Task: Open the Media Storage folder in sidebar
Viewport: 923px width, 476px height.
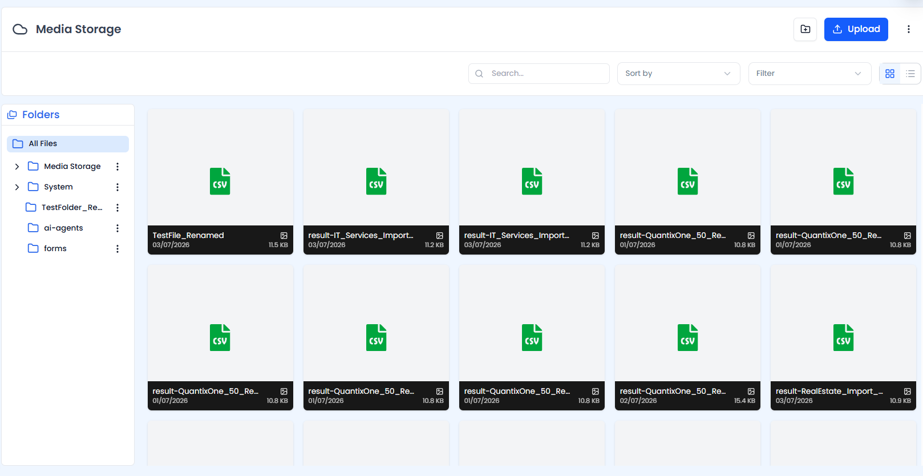Action: tap(72, 167)
